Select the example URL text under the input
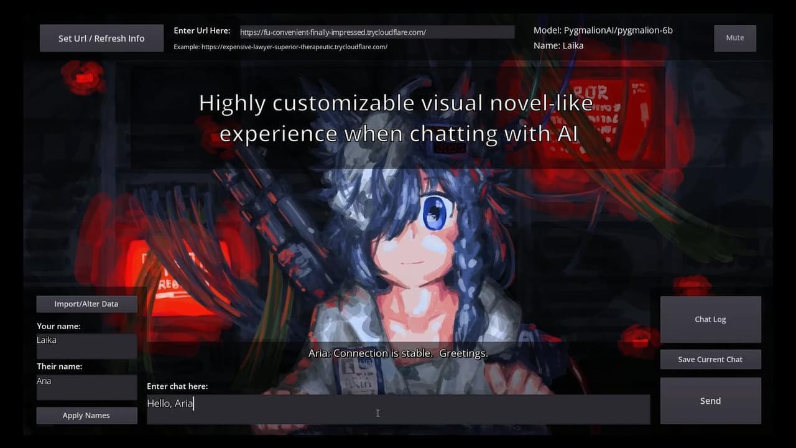The width and height of the screenshot is (796, 448). point(280,47)
